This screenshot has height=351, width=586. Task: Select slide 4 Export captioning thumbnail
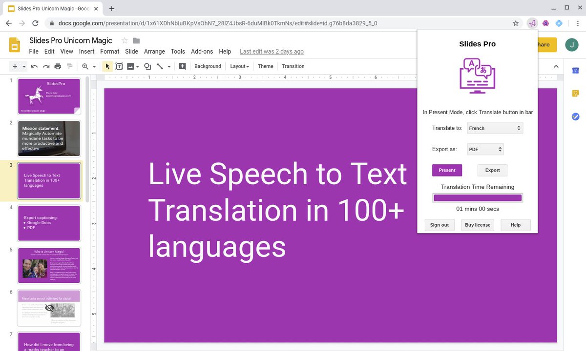click(49, 223)
